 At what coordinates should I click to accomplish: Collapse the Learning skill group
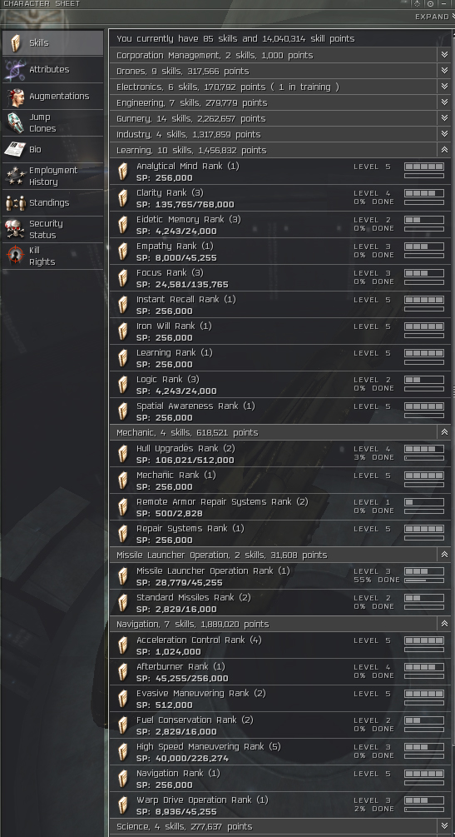(444, 150)
